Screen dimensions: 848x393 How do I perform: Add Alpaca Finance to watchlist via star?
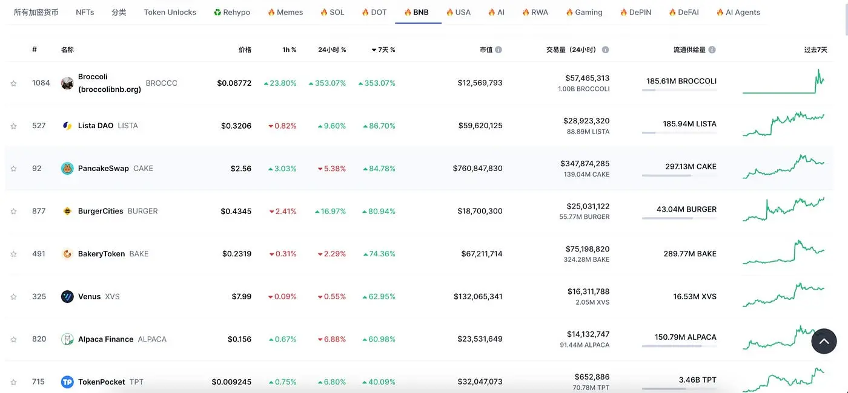click(x=13, y=339)
